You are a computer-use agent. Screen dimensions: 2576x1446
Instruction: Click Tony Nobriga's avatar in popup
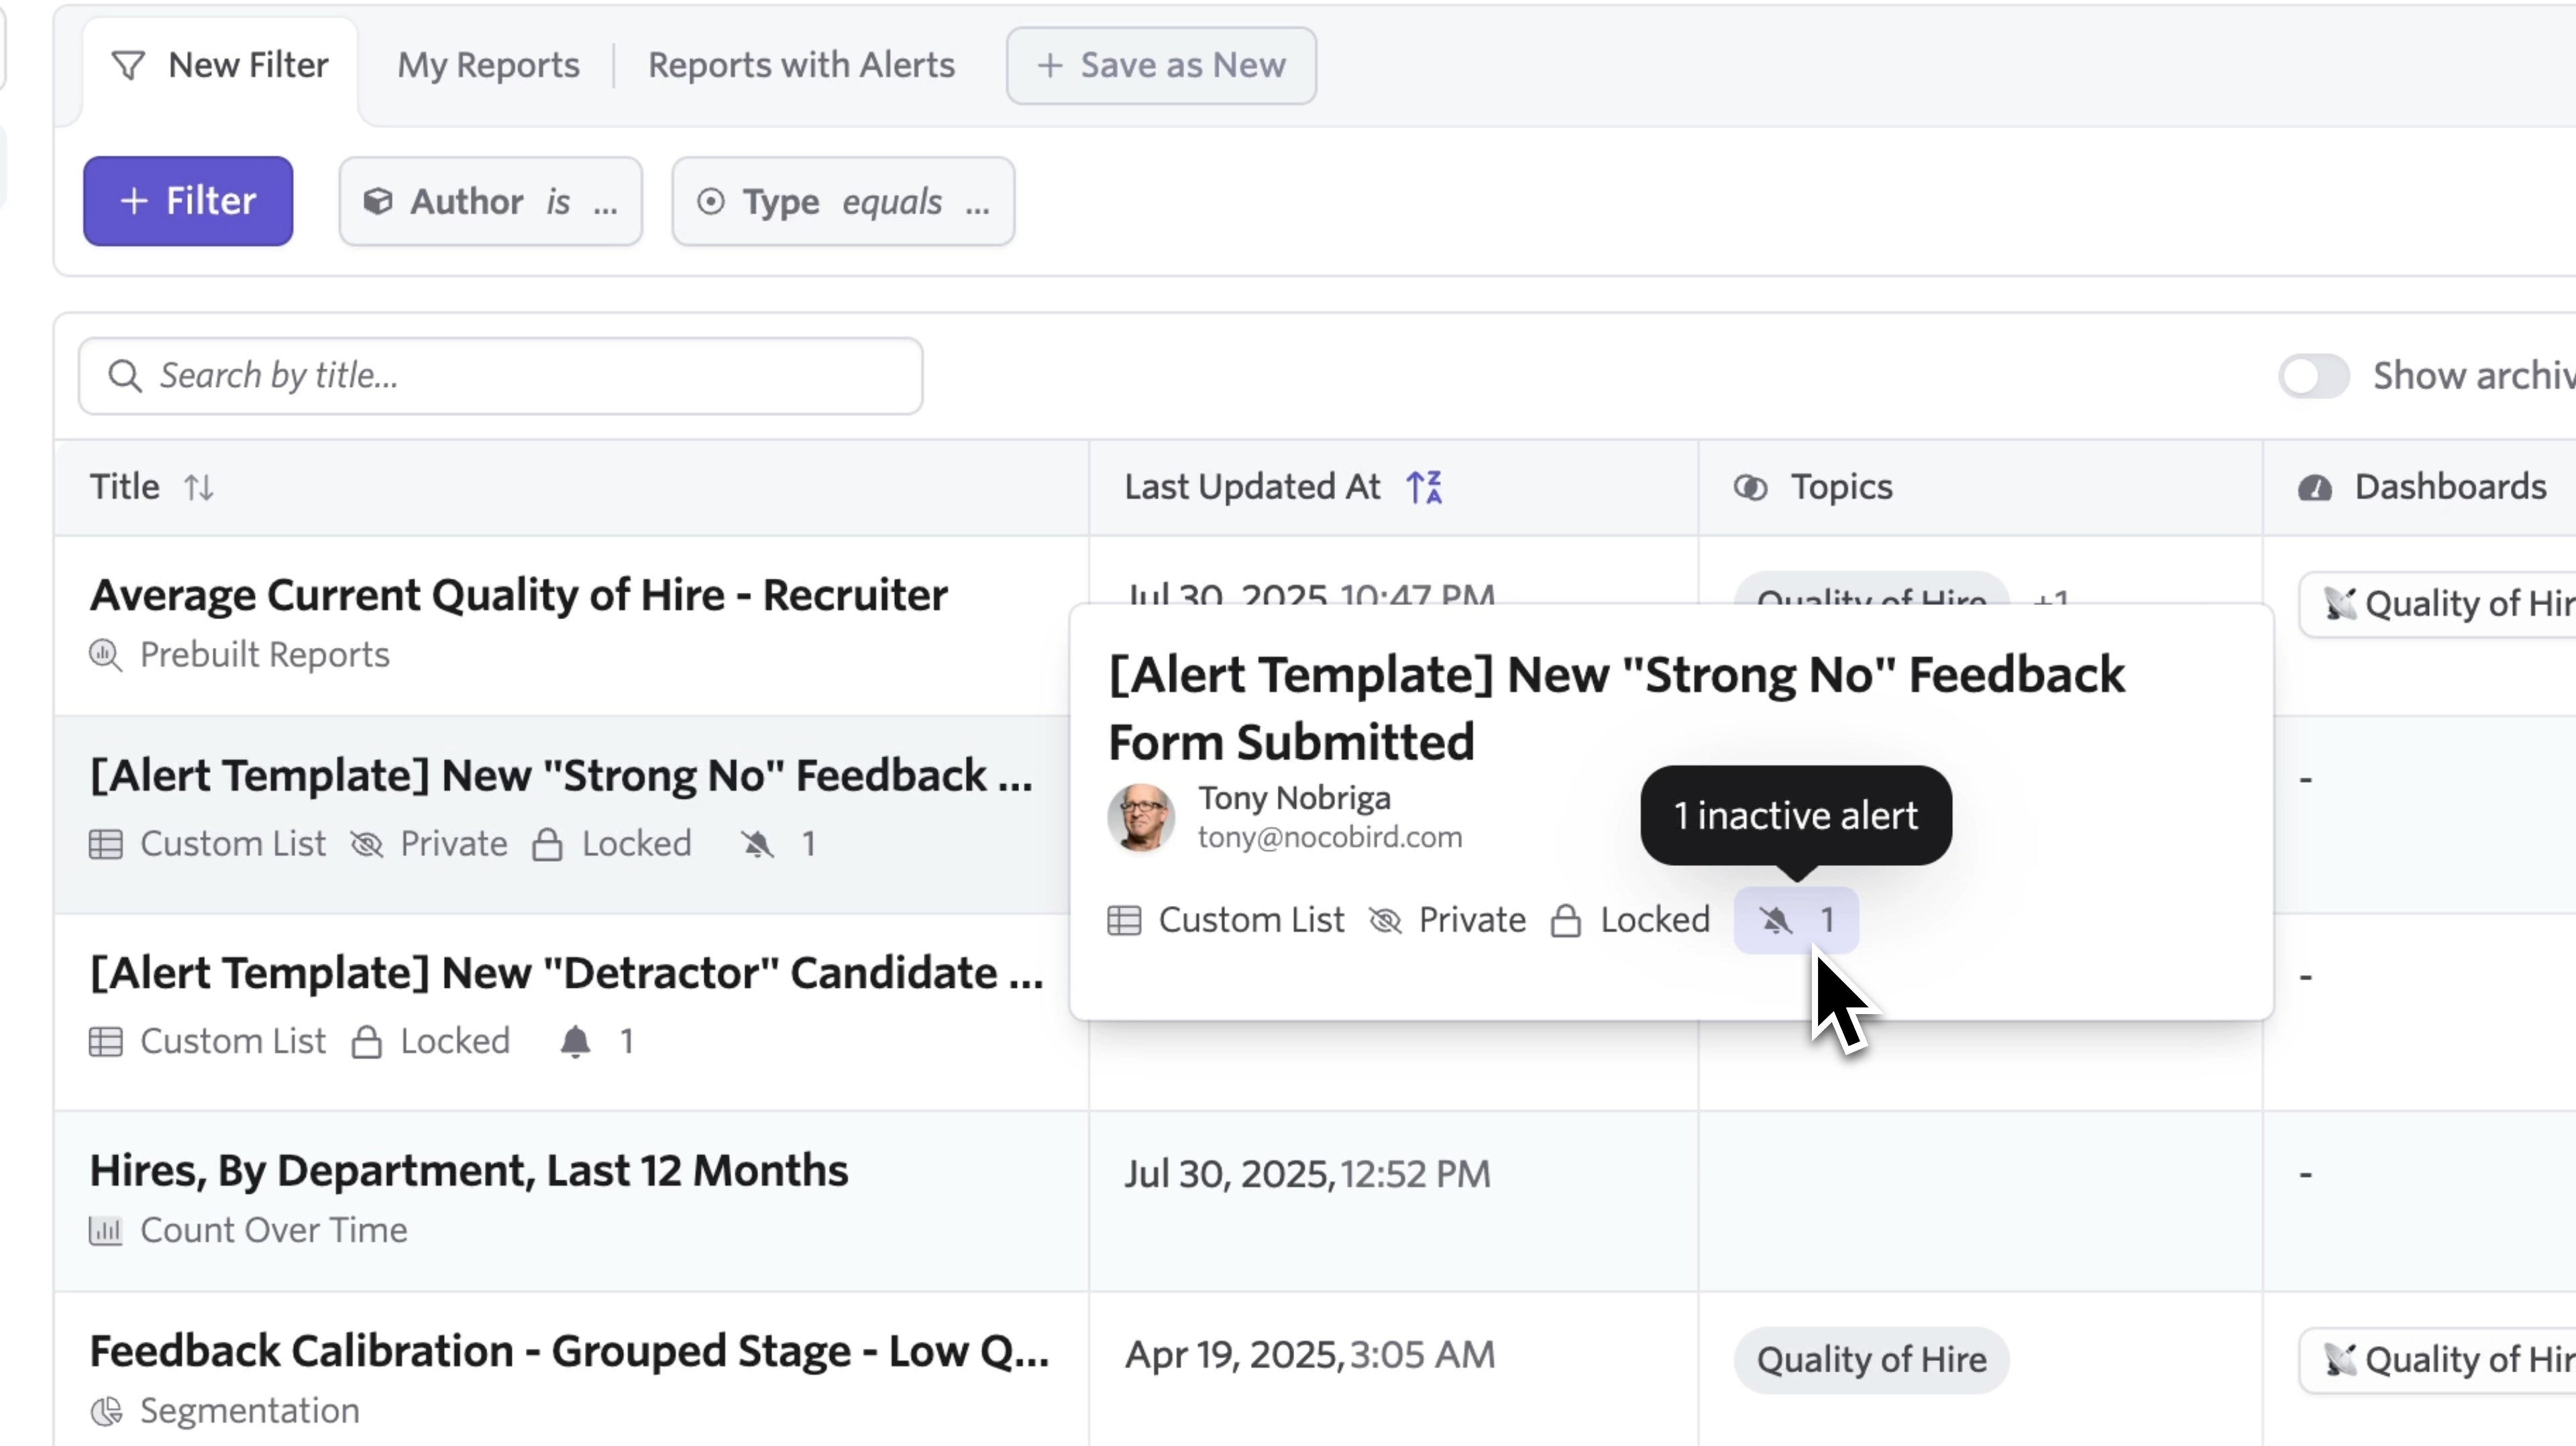tap(1141, 817)
